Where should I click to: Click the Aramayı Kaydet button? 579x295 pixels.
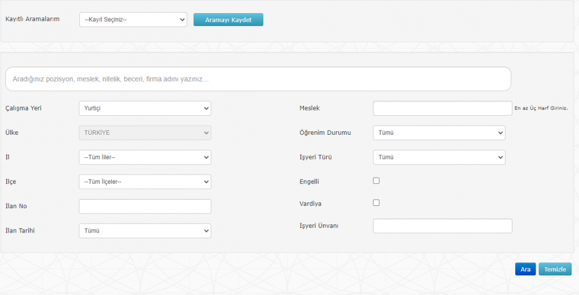click(x=228, y=20)
